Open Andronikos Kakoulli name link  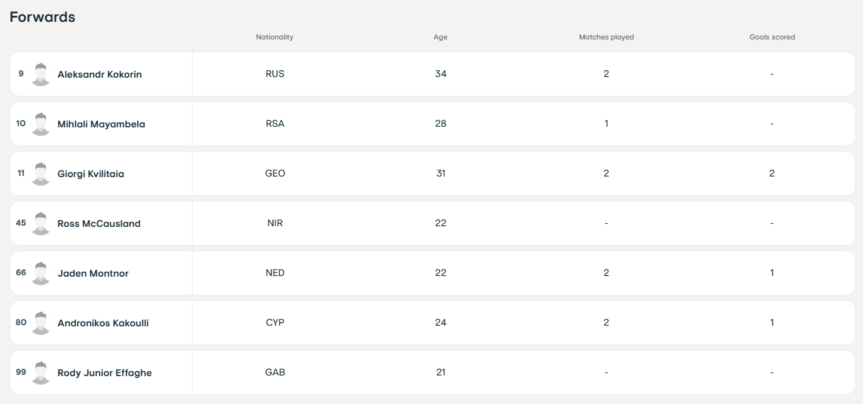(103, 323)
